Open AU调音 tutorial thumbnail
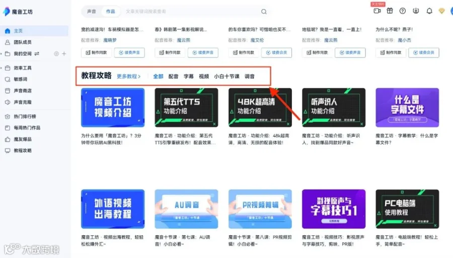 click(186, 209)
